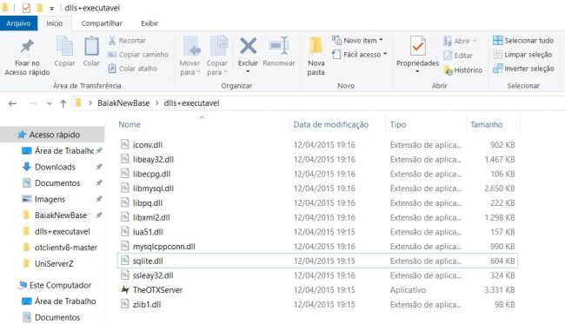Select Recortar scissors command

[x=127, y=41]
